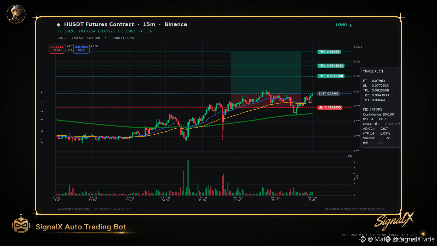437x246 pixels.
Task: Select the crosshair plus tool
Action: click(x=42, y=82)
